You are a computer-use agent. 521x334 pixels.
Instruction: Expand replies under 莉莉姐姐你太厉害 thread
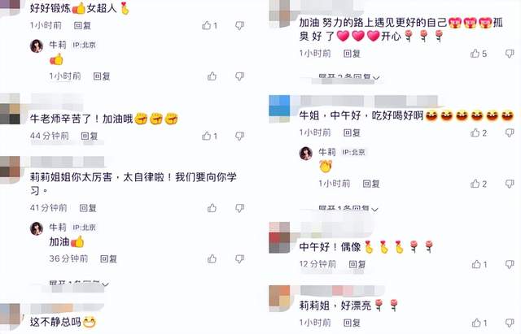pyautogui.click(x=79, y=284)
